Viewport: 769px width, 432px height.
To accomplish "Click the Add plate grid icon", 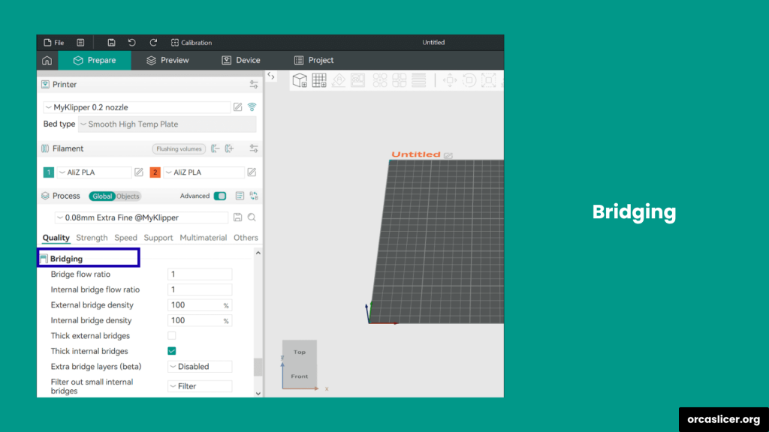I will tap(319, 80).
